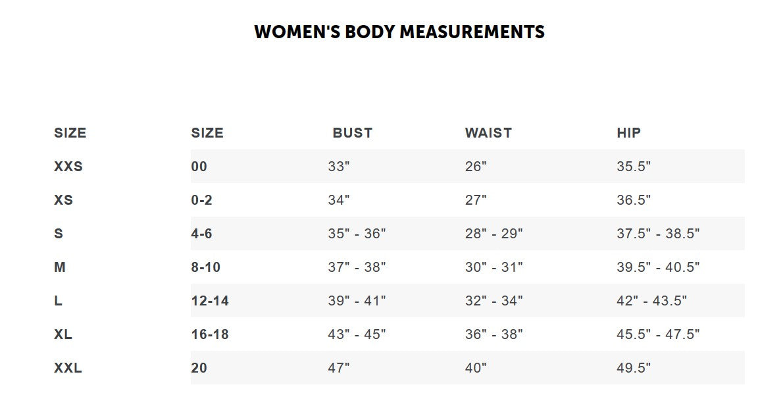758x393 pixels.
Task: Select the XXS size row label
Action: (x=68, y=167)
